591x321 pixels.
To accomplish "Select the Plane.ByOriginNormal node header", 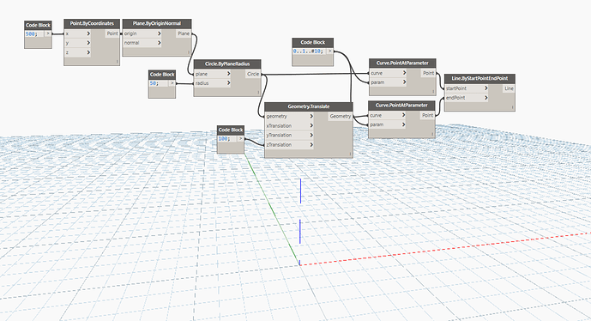I will coord(157,23).
